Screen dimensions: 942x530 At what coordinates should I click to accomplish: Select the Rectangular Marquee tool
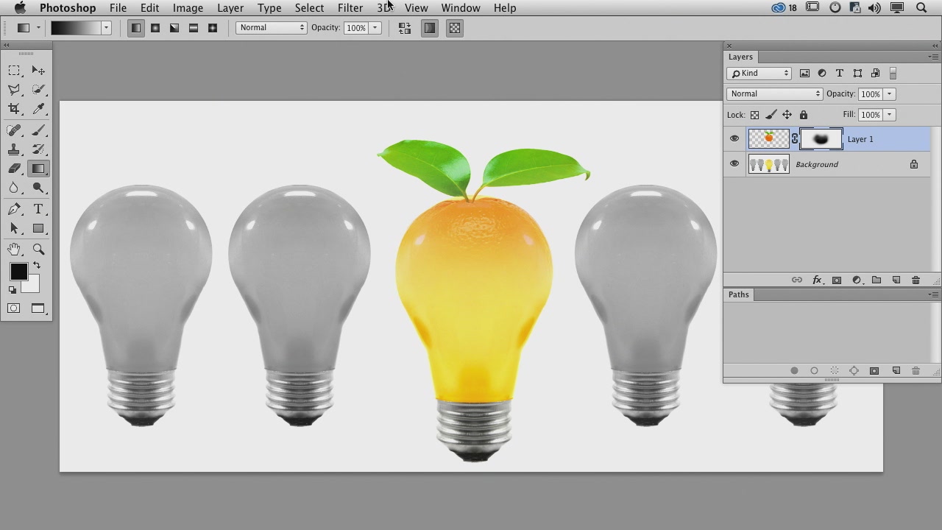coord(14,71)
